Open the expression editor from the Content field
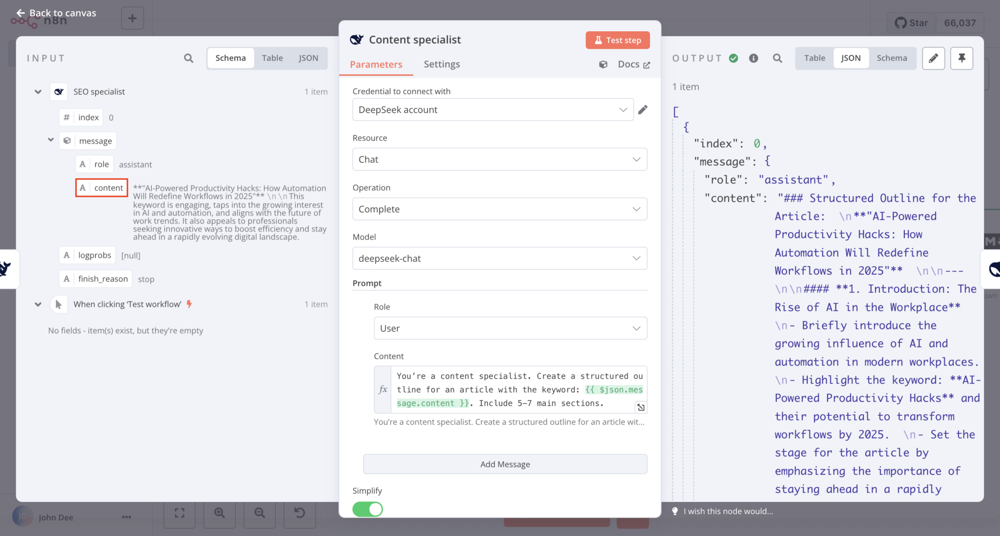 pos(641,407)
